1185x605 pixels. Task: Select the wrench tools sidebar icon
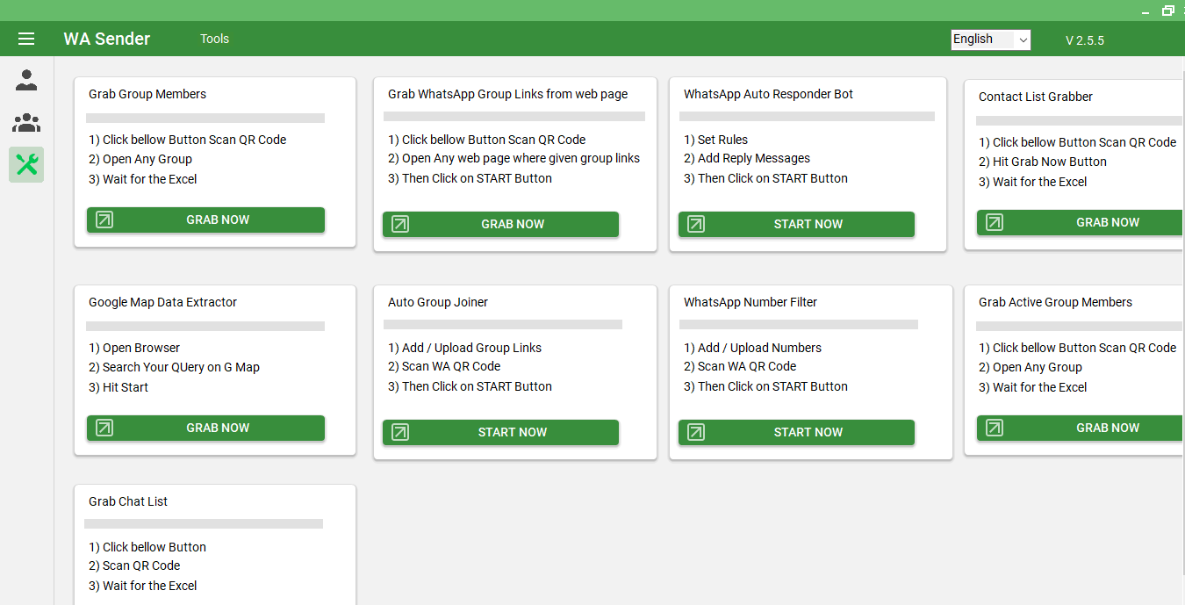tap(26, 164)
